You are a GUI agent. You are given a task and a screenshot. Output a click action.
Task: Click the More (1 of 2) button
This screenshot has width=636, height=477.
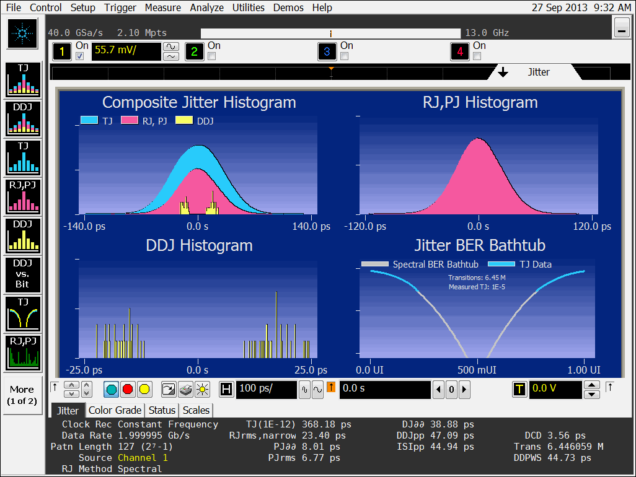coord(22,395)
